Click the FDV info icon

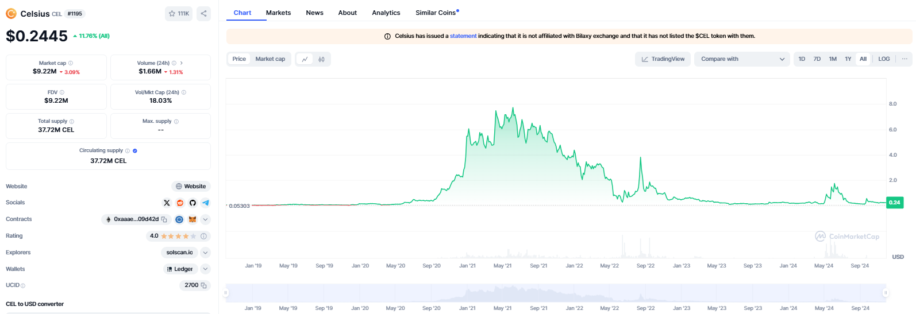coord(62,92)
